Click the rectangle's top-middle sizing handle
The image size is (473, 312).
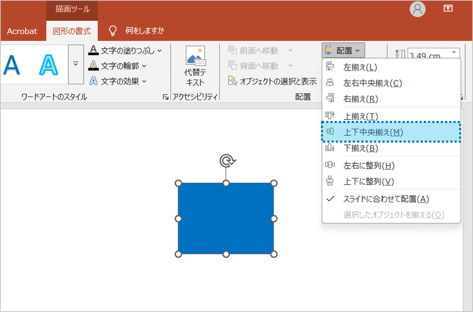(x=226, y=183)
